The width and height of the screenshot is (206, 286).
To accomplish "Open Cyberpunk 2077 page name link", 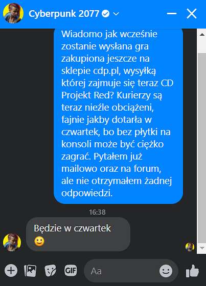I will coord(64,14).
